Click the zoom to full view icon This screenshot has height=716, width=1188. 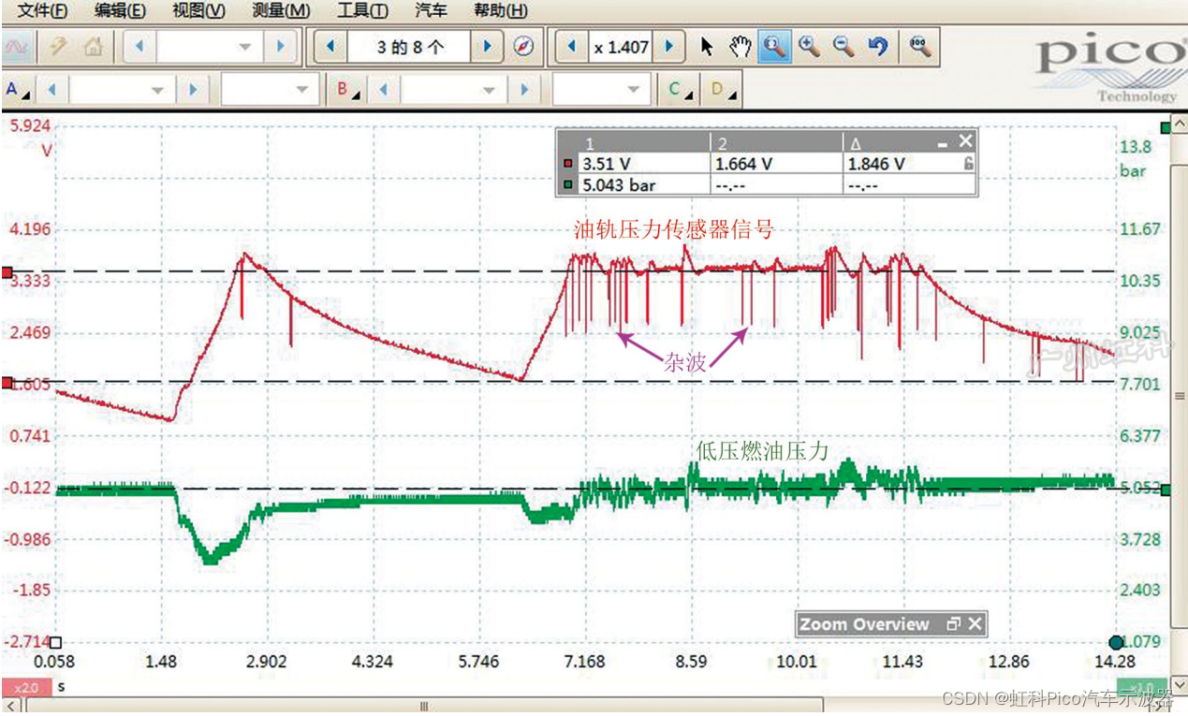(920, 46)
